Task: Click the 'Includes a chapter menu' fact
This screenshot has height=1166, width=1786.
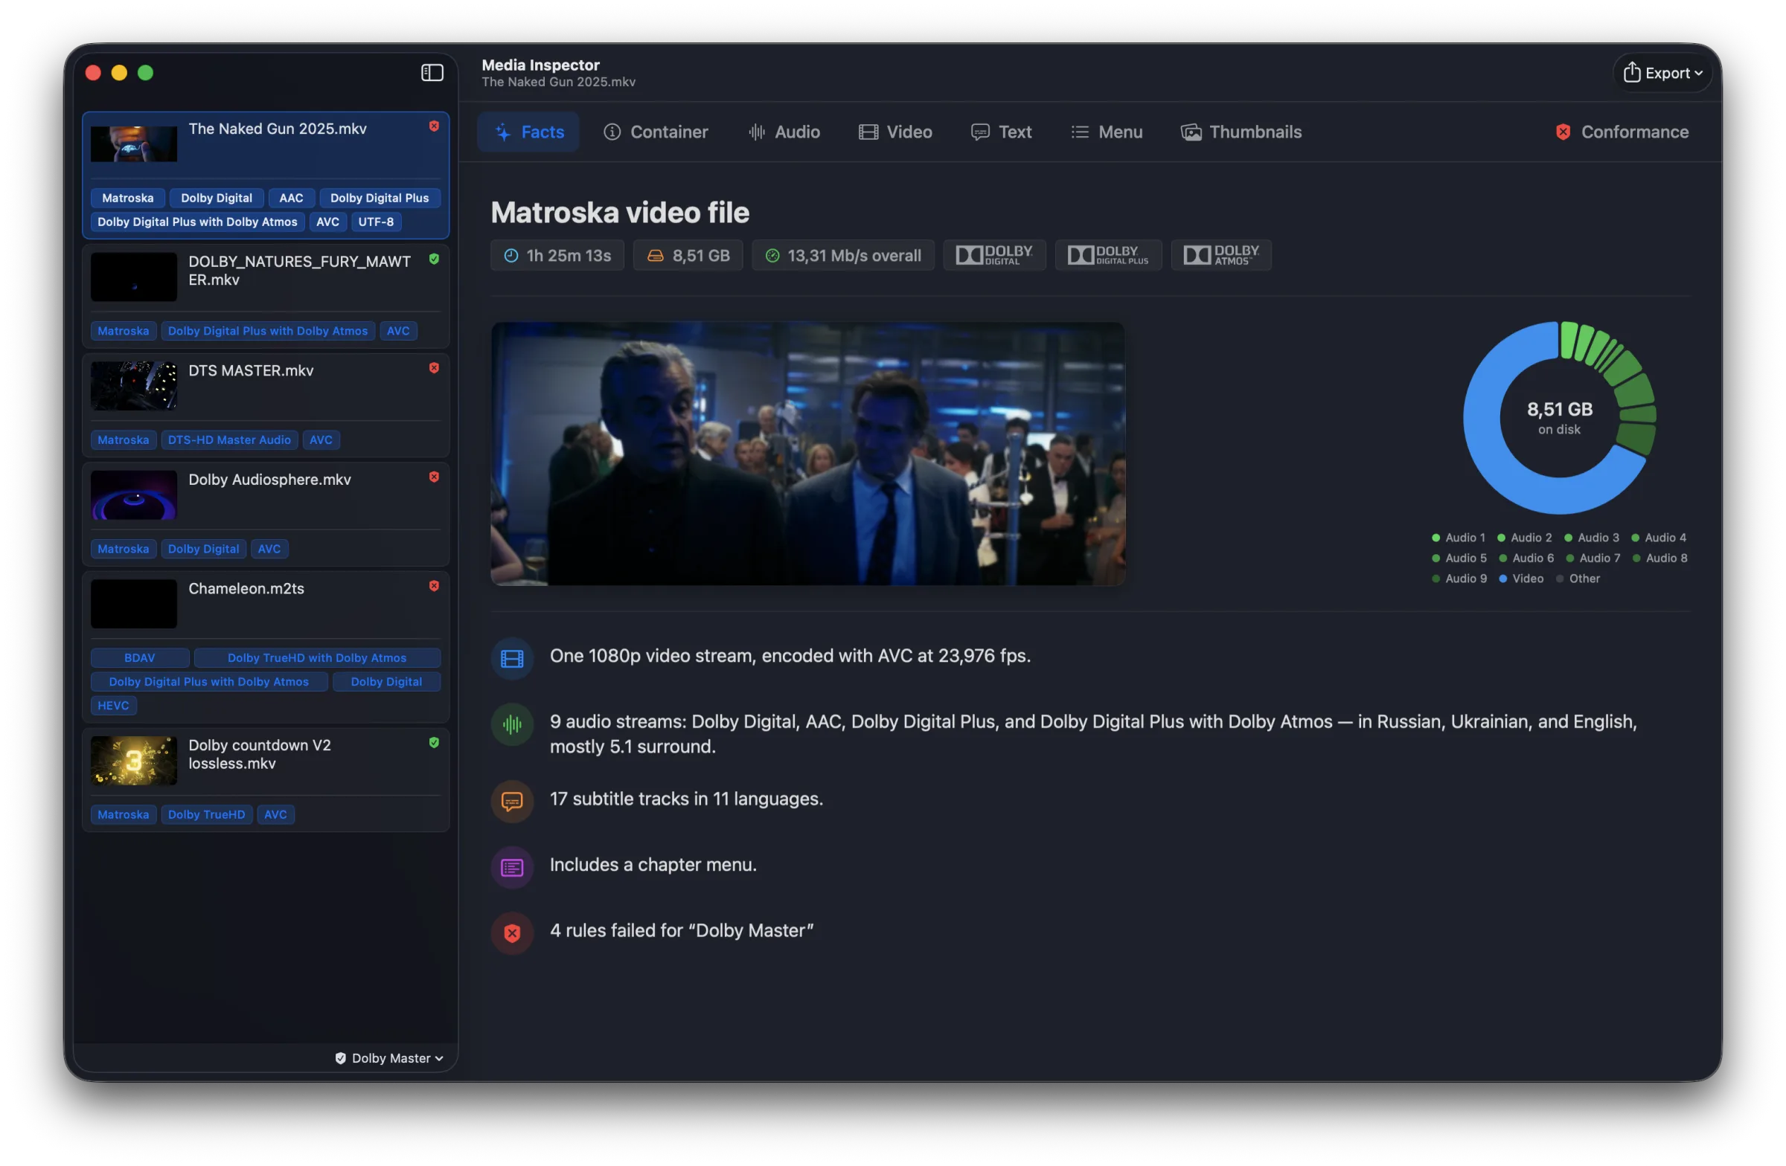Action: click(x=653, y=865)
